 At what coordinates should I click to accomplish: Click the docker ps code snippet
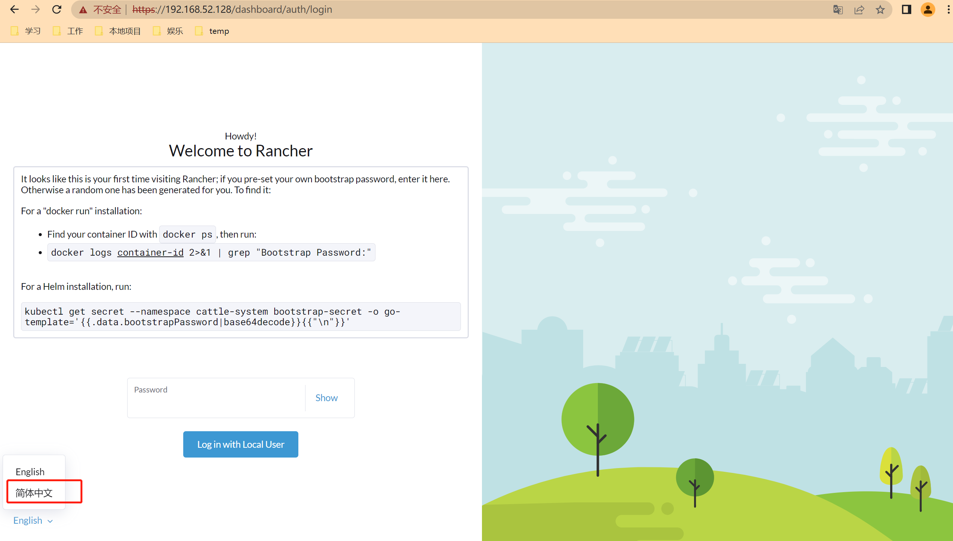[187, 234]
